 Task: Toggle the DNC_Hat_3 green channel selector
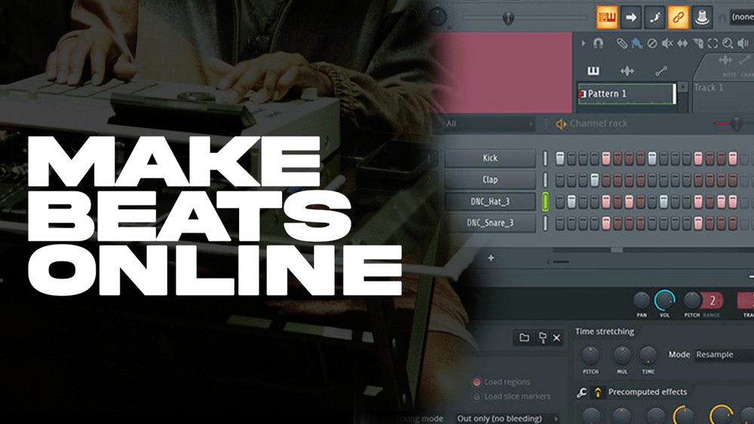pos(544,201)
